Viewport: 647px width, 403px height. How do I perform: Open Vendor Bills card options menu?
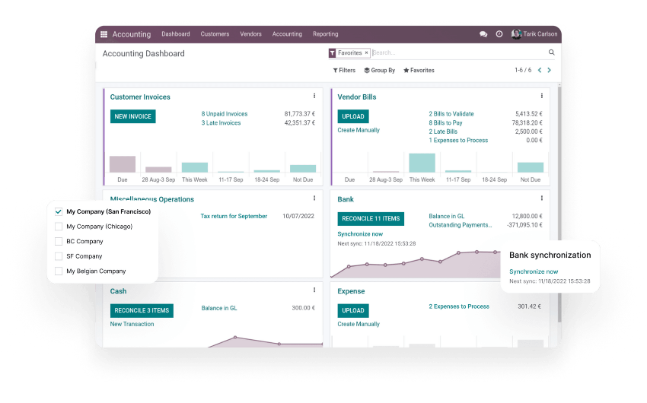[x=541, y=96]
